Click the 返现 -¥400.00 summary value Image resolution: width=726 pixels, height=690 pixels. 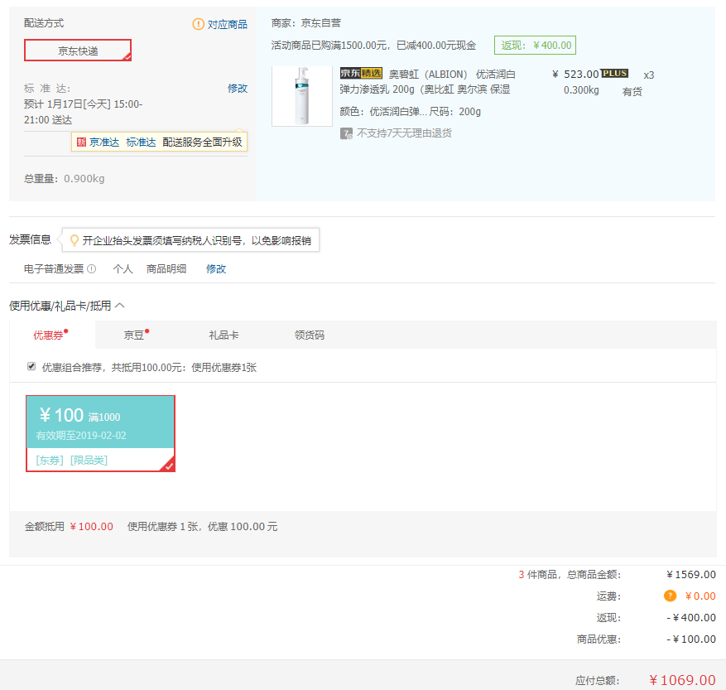pos(691,618)
